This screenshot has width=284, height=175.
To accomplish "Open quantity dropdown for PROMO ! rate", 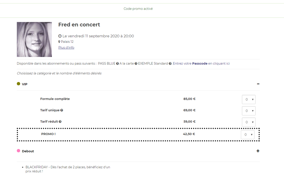I will pyautogui.click(x=248, y=135).
